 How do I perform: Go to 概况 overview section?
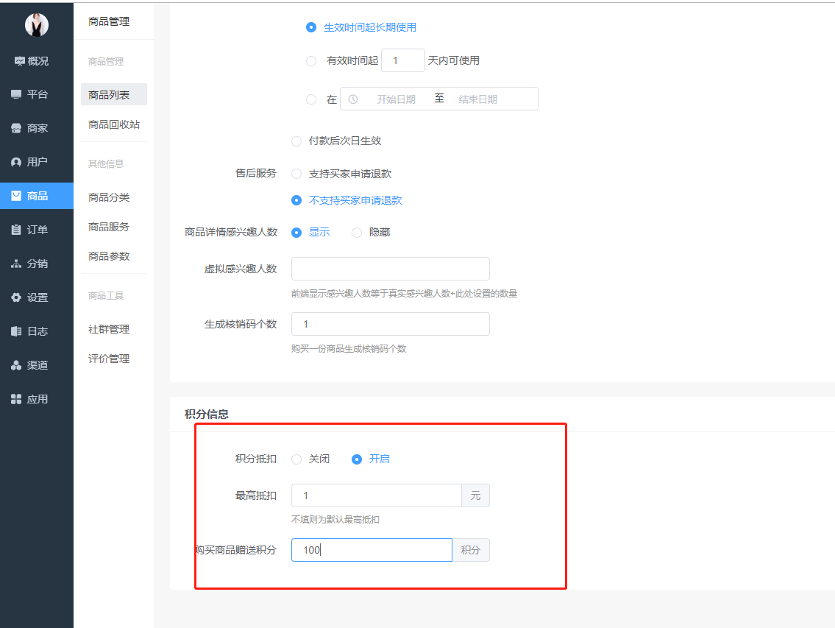coord(37,61)
